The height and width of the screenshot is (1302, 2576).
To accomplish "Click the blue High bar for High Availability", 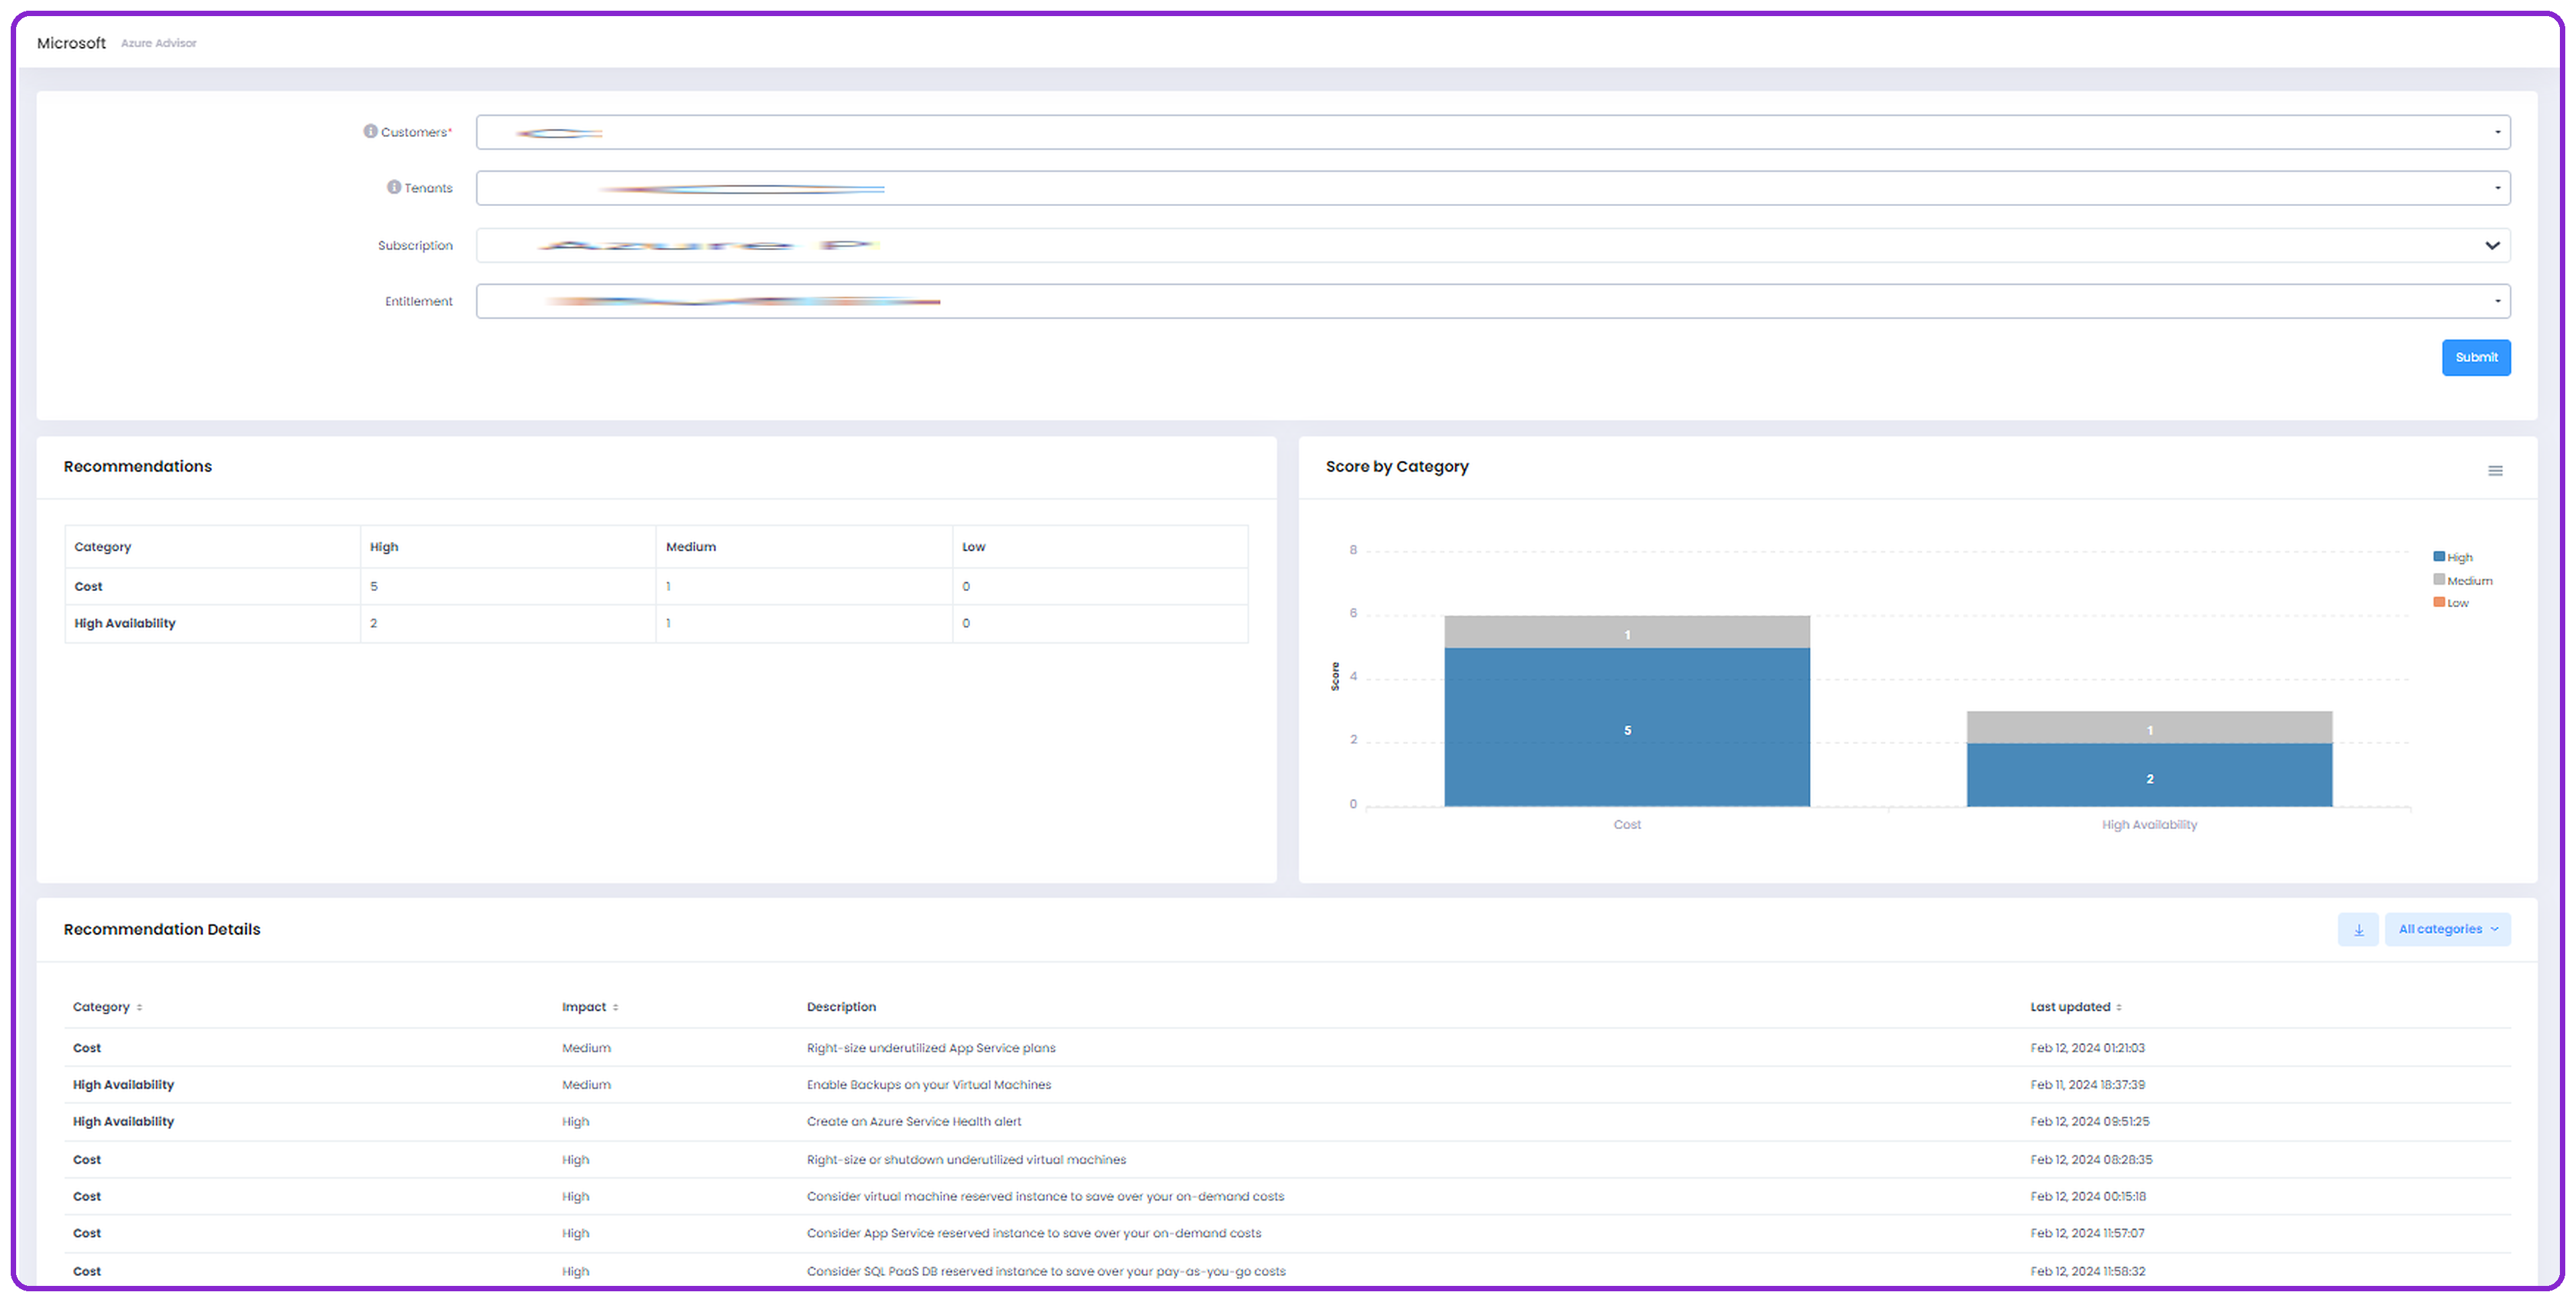I will coord(2149,775).
